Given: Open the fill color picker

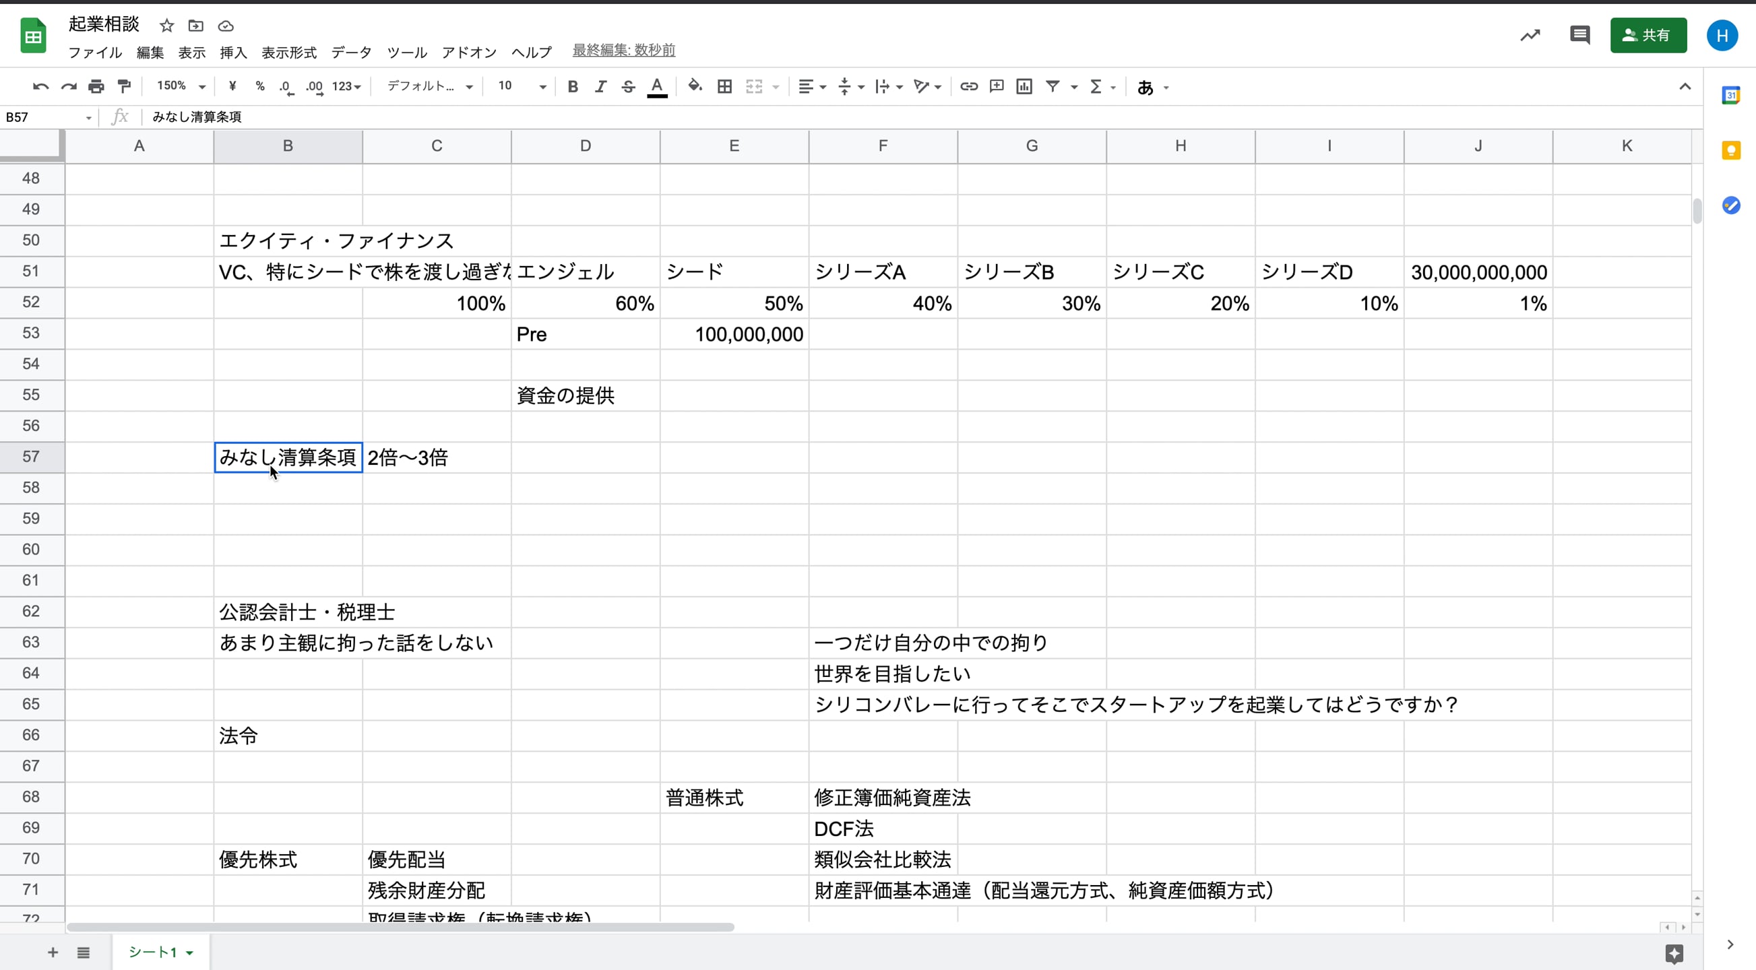Looking at the screenshot, I should pos(695,87).
